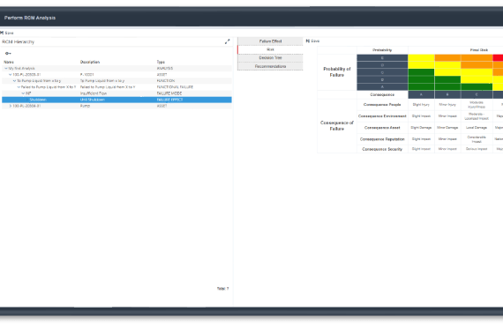Image resolution: width=503 pixels, height=327 pixels.
Task: Pick the orange cell at probability E, consequence B
Action: (x=447, y=57)
